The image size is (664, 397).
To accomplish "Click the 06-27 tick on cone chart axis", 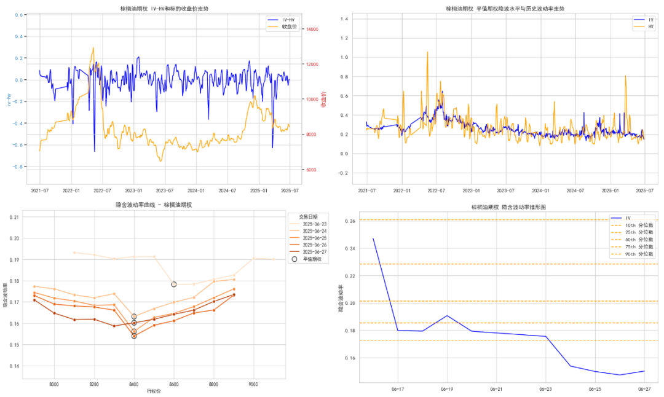I will pyautogui.click(x=644, y=389).
